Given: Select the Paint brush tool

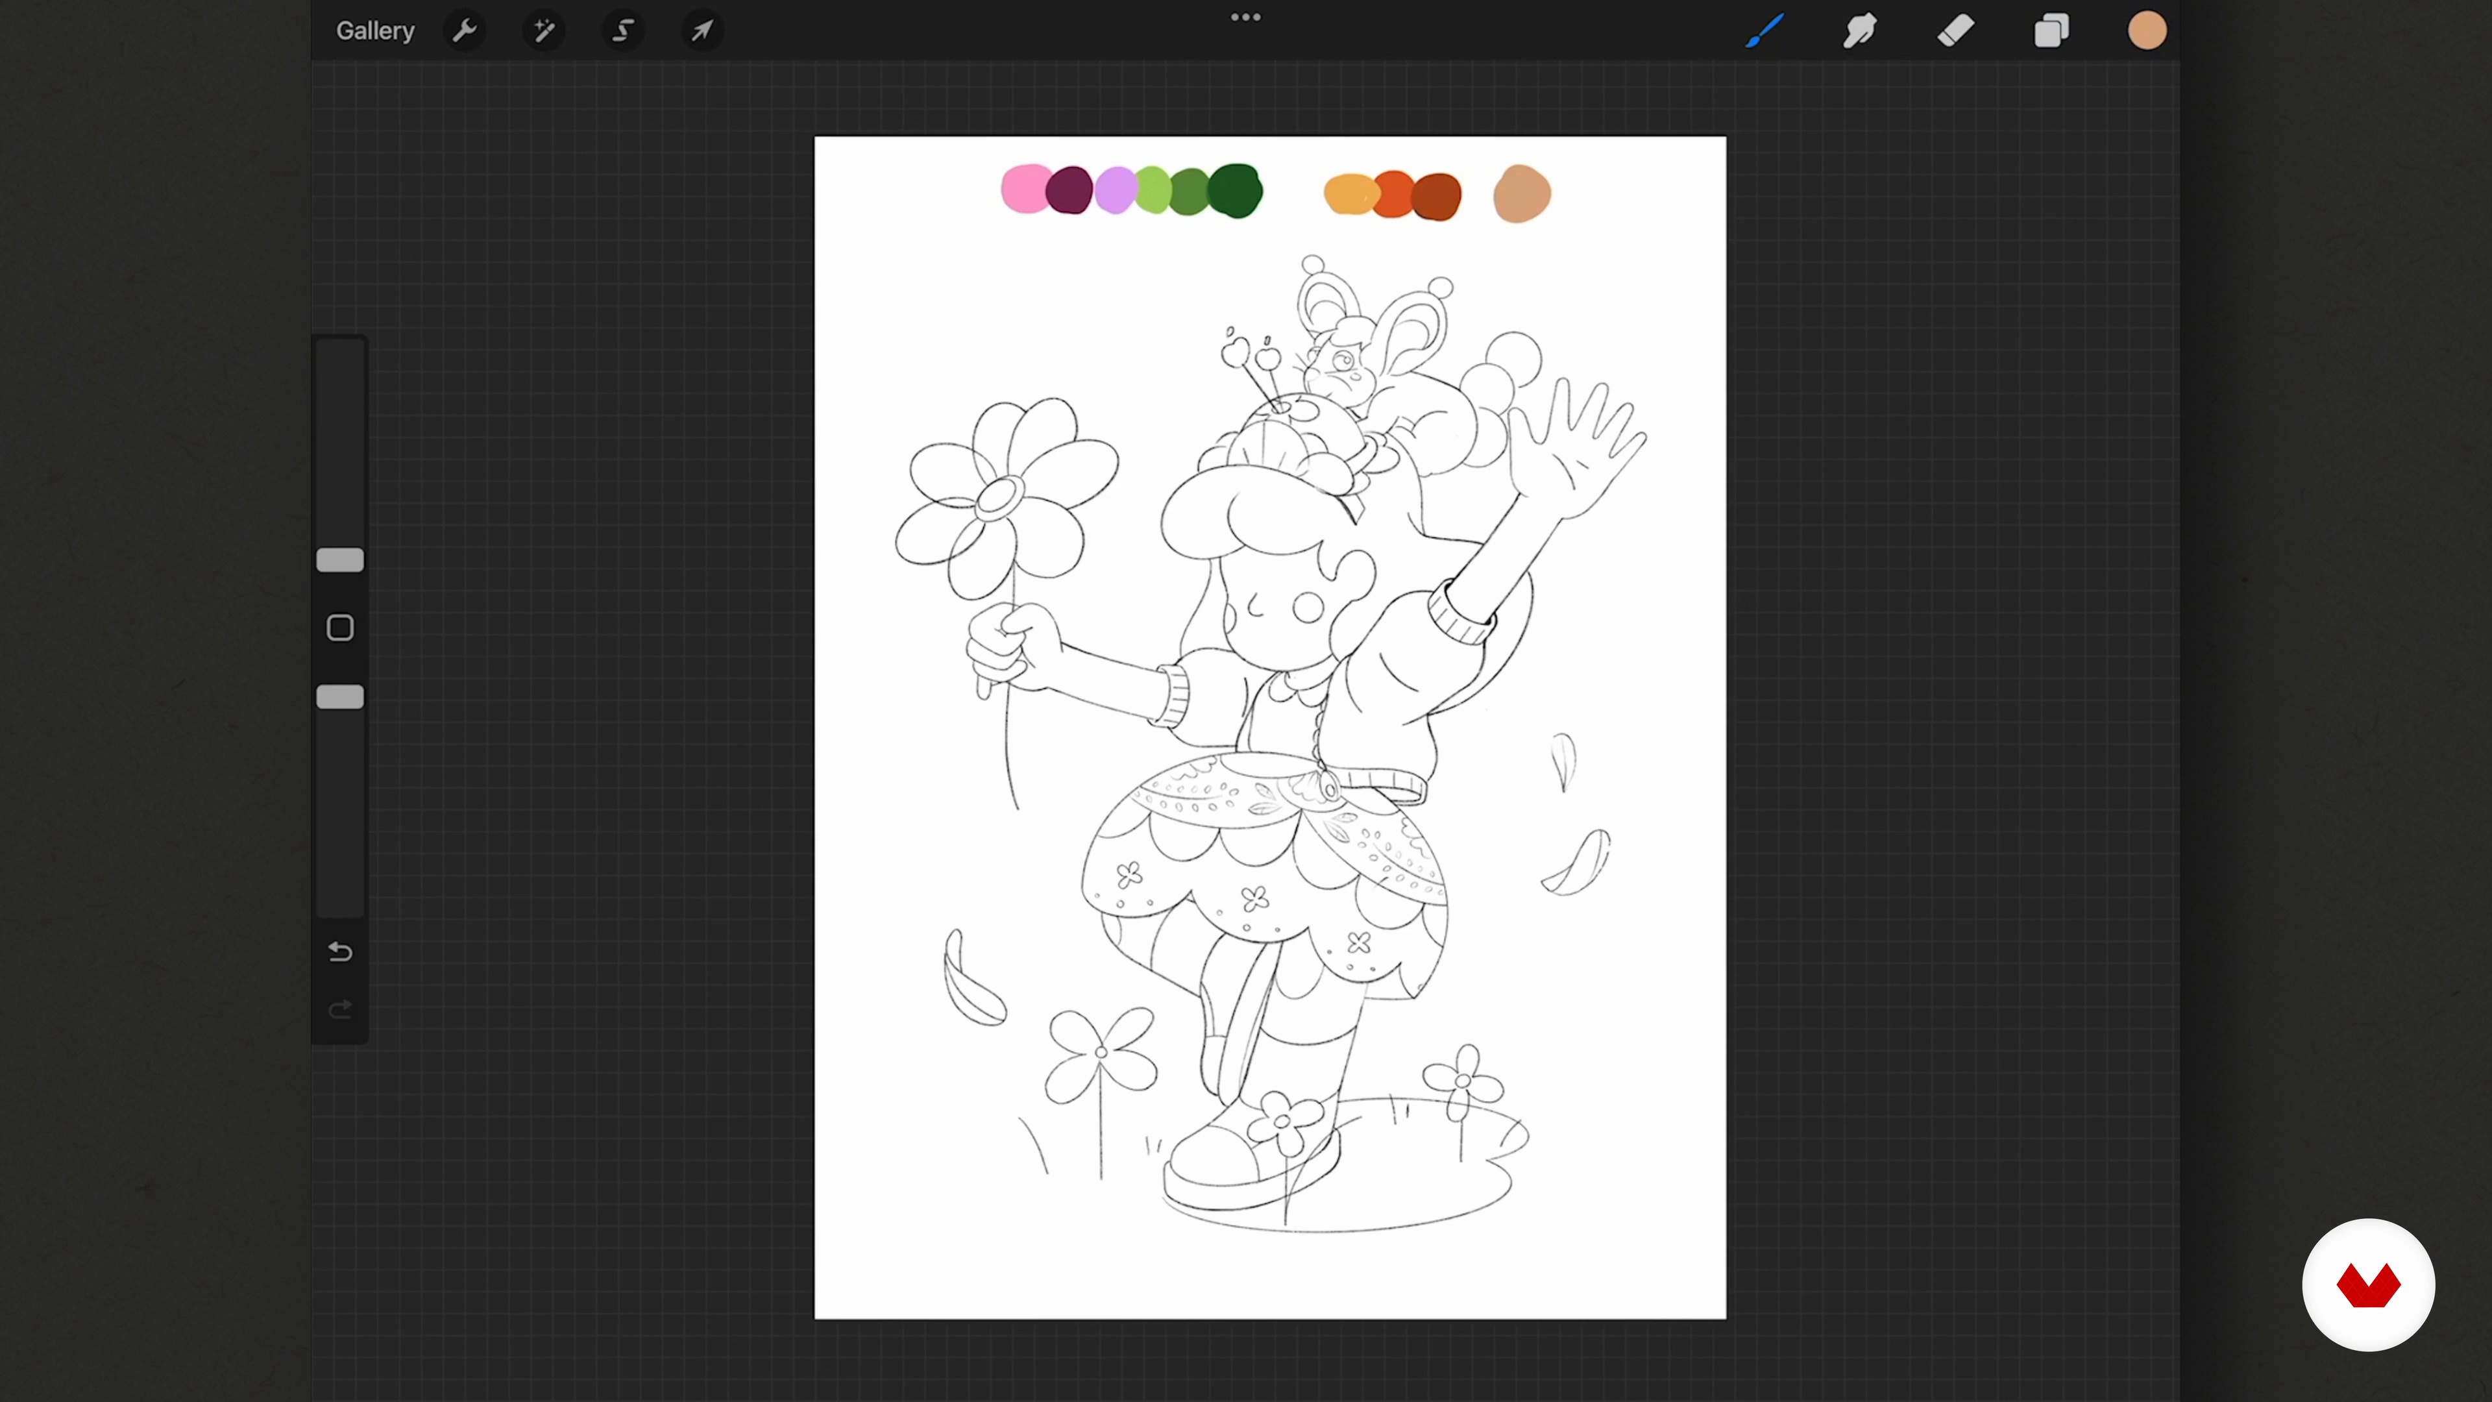Looking at the screenshot, I should click(x=1765, y=31).
